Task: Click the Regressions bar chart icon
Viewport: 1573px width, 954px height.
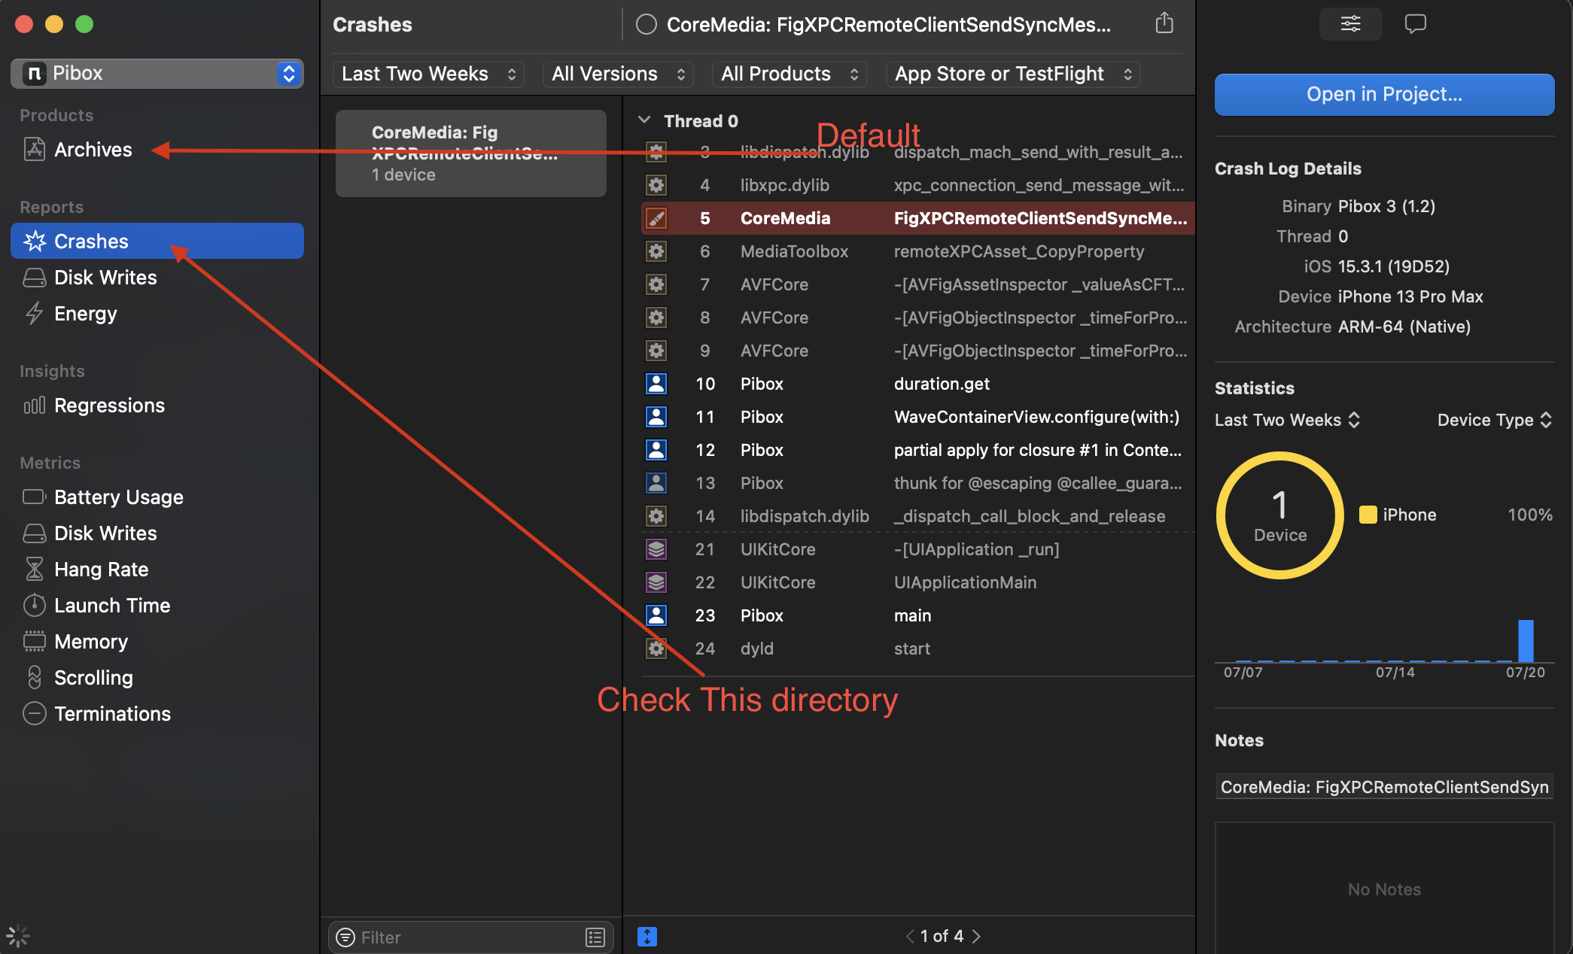Action: click(35, 406)
